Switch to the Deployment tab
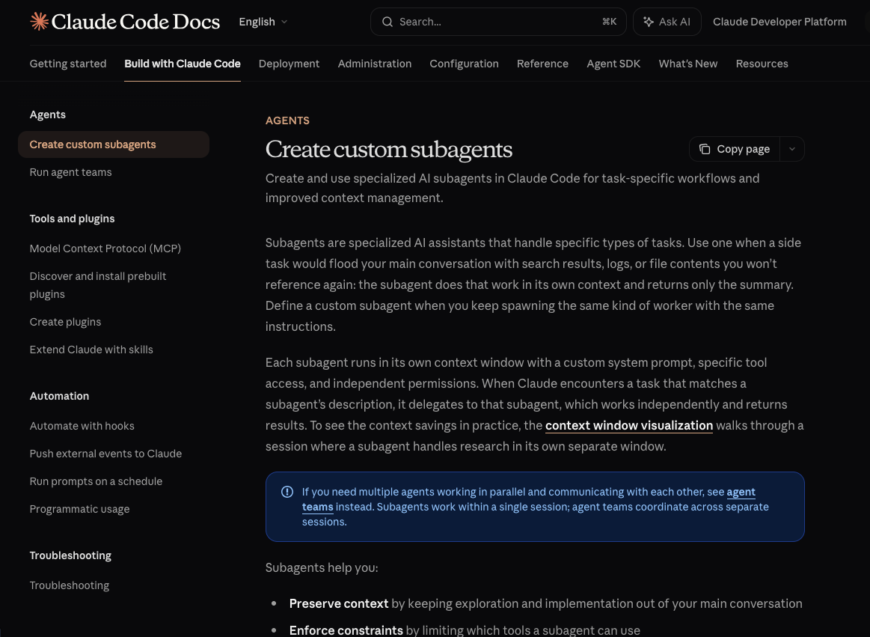This screenshot has width=870, height=637. (289, 64)
